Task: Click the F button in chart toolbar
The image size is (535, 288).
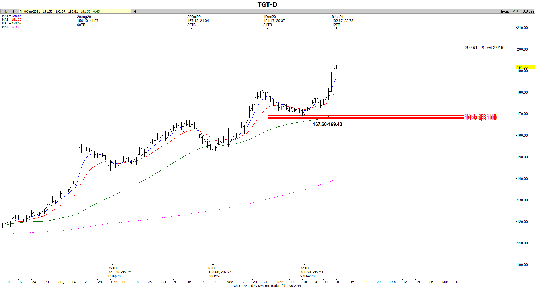Action: 11,11
